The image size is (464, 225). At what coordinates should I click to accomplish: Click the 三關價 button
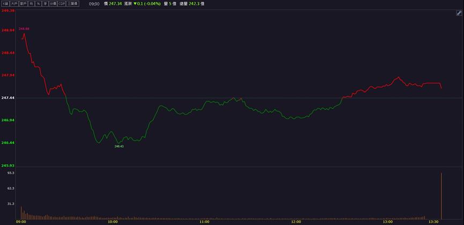tap(72, 4)
